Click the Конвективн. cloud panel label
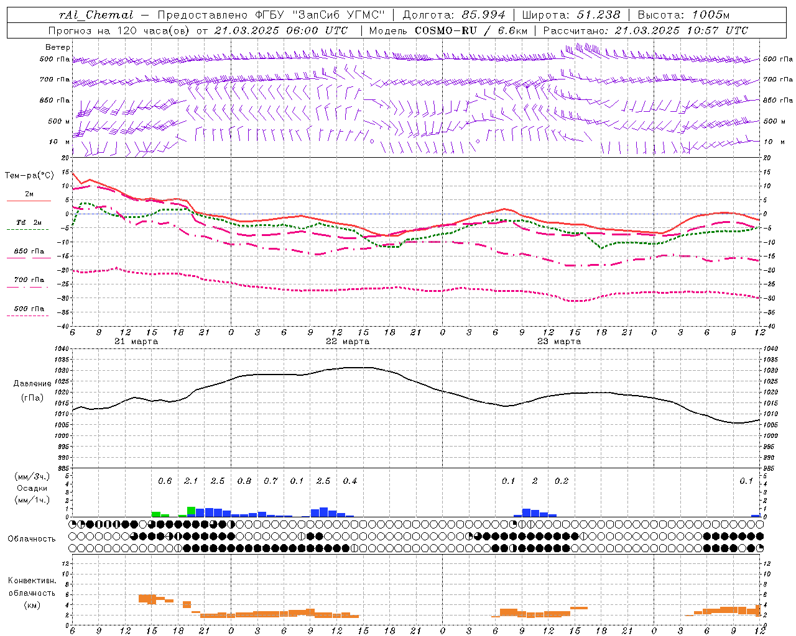 32,581
